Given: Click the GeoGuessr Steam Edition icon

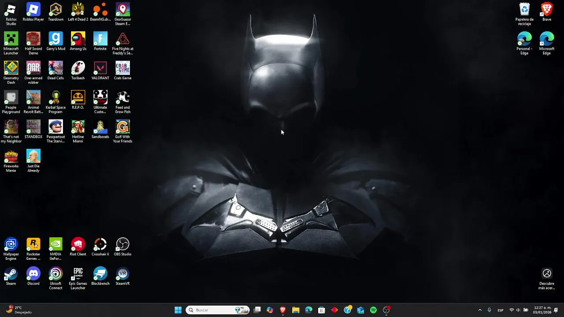Looking at the screenshot, I should (x=122, y=14).
